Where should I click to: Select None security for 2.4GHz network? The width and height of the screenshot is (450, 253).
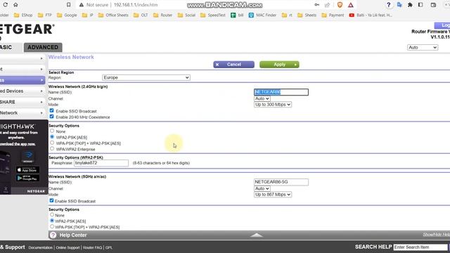pos(52,131)
